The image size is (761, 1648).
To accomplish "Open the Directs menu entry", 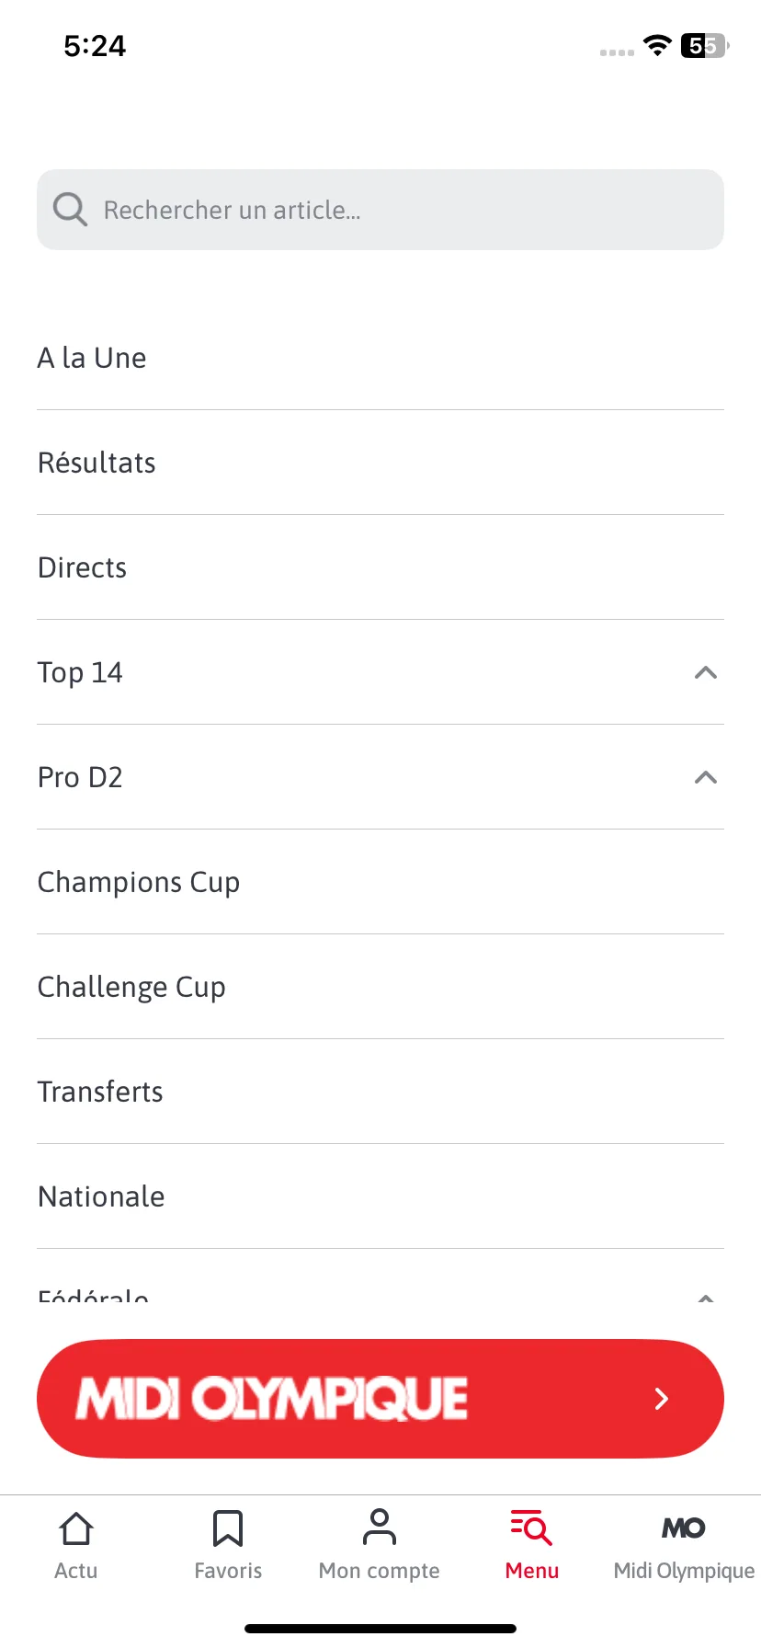I will (x=380, y=567).
